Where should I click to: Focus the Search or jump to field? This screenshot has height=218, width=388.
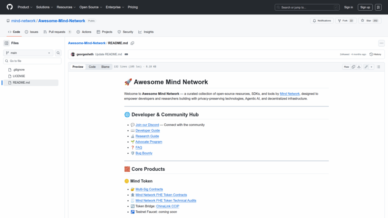coord(307,7)
